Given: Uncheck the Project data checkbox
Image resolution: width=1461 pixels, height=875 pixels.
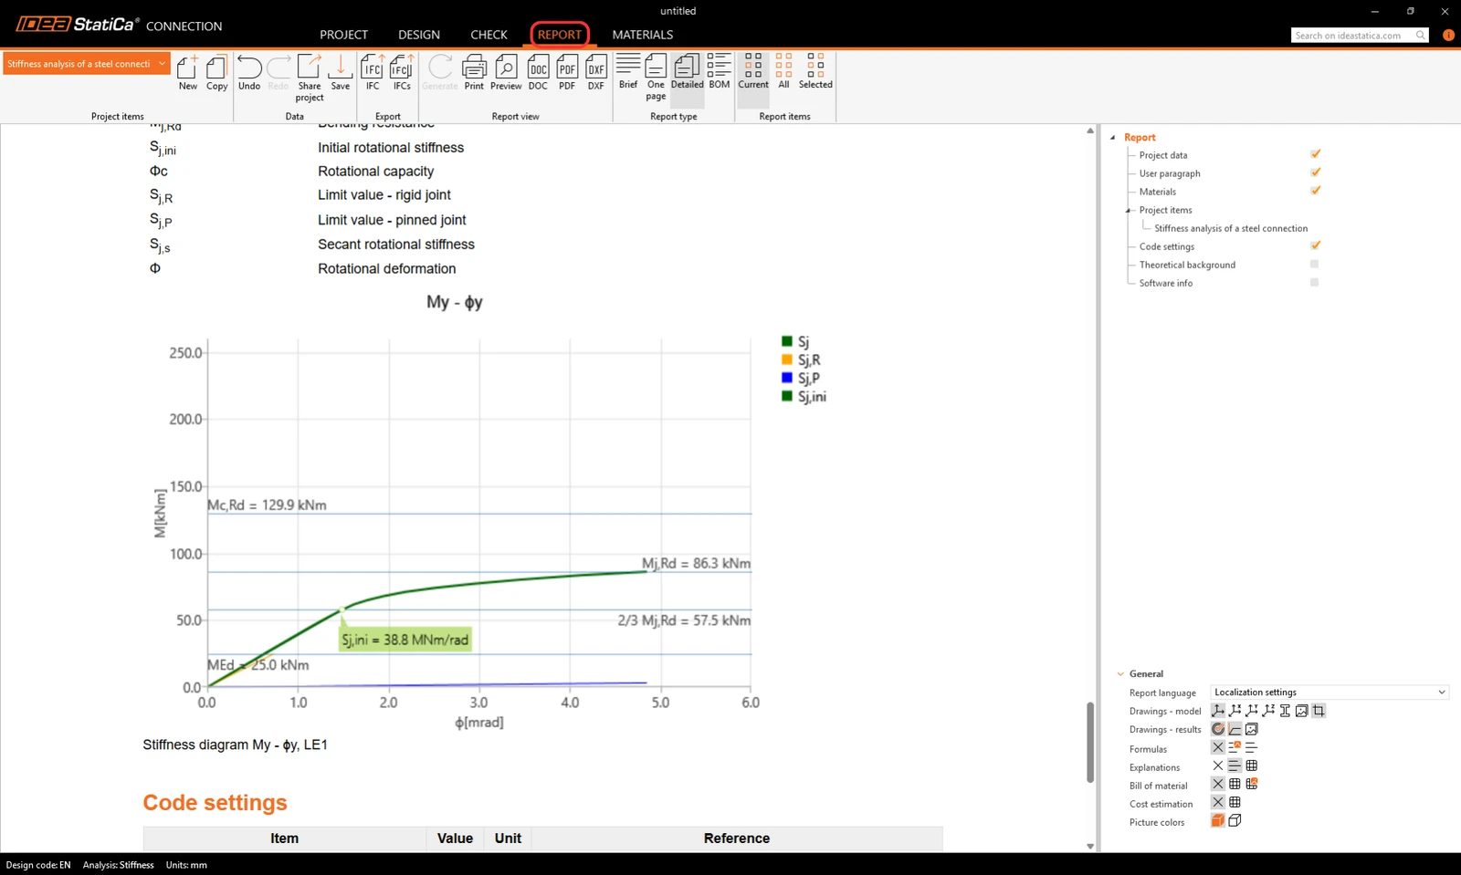Looking at the screenshot, I should [1315, 154].
